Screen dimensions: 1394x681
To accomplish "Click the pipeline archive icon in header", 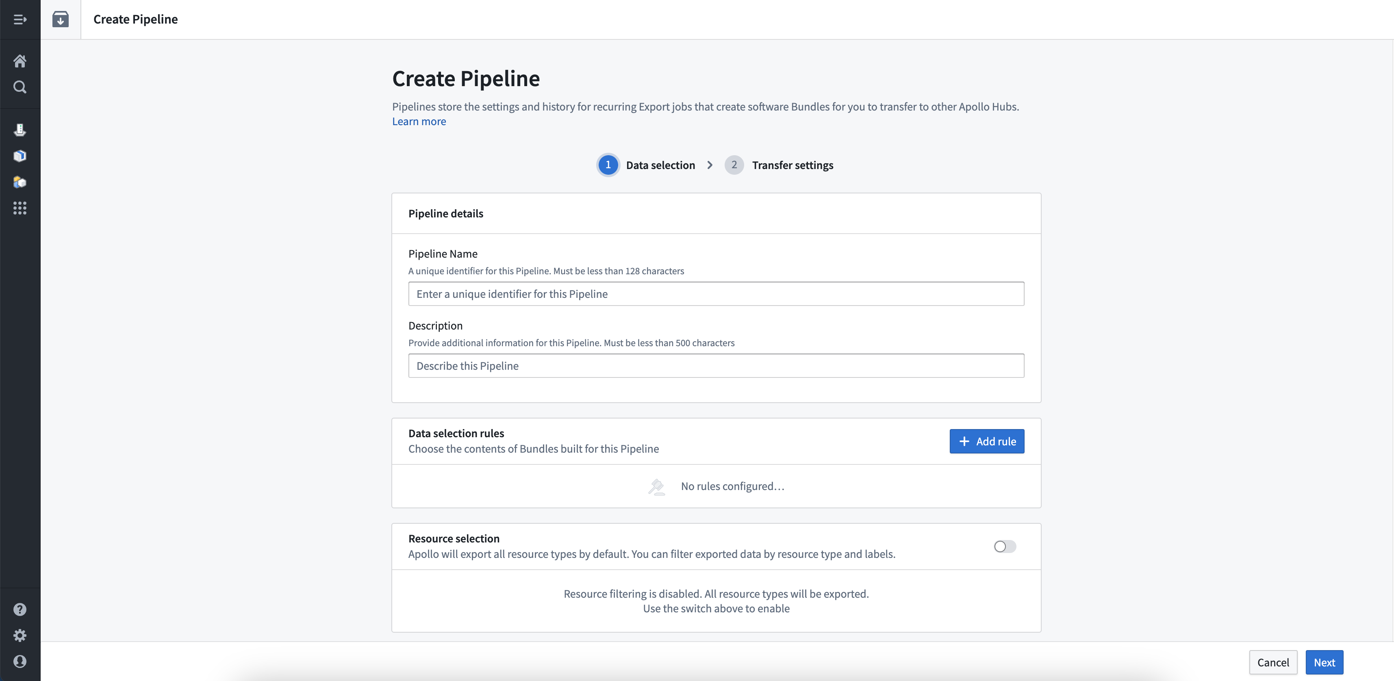I will 61,20.
